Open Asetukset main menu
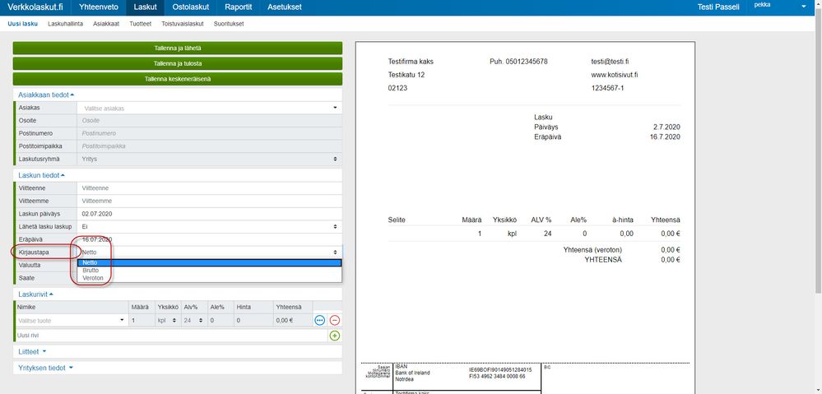The width and height of the screenshot is (822, 394). tap(284, 7)
